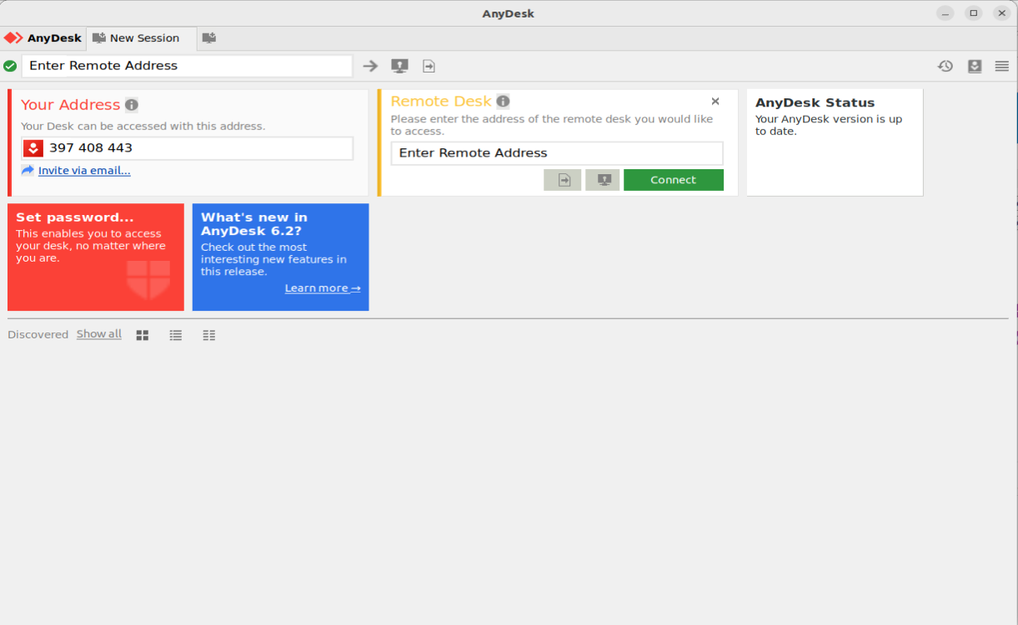The height and width of the screenshot is (625, 1018).
Task: Click the blue share arrow beside Invite via email
Action: point(28,170)
